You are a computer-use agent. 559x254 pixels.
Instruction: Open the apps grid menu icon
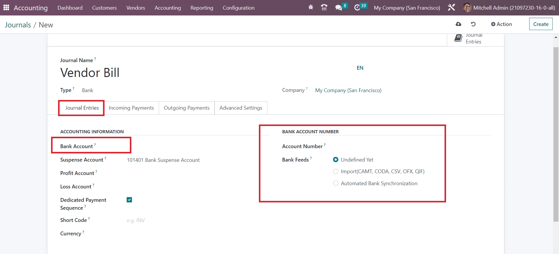(6, 8)
